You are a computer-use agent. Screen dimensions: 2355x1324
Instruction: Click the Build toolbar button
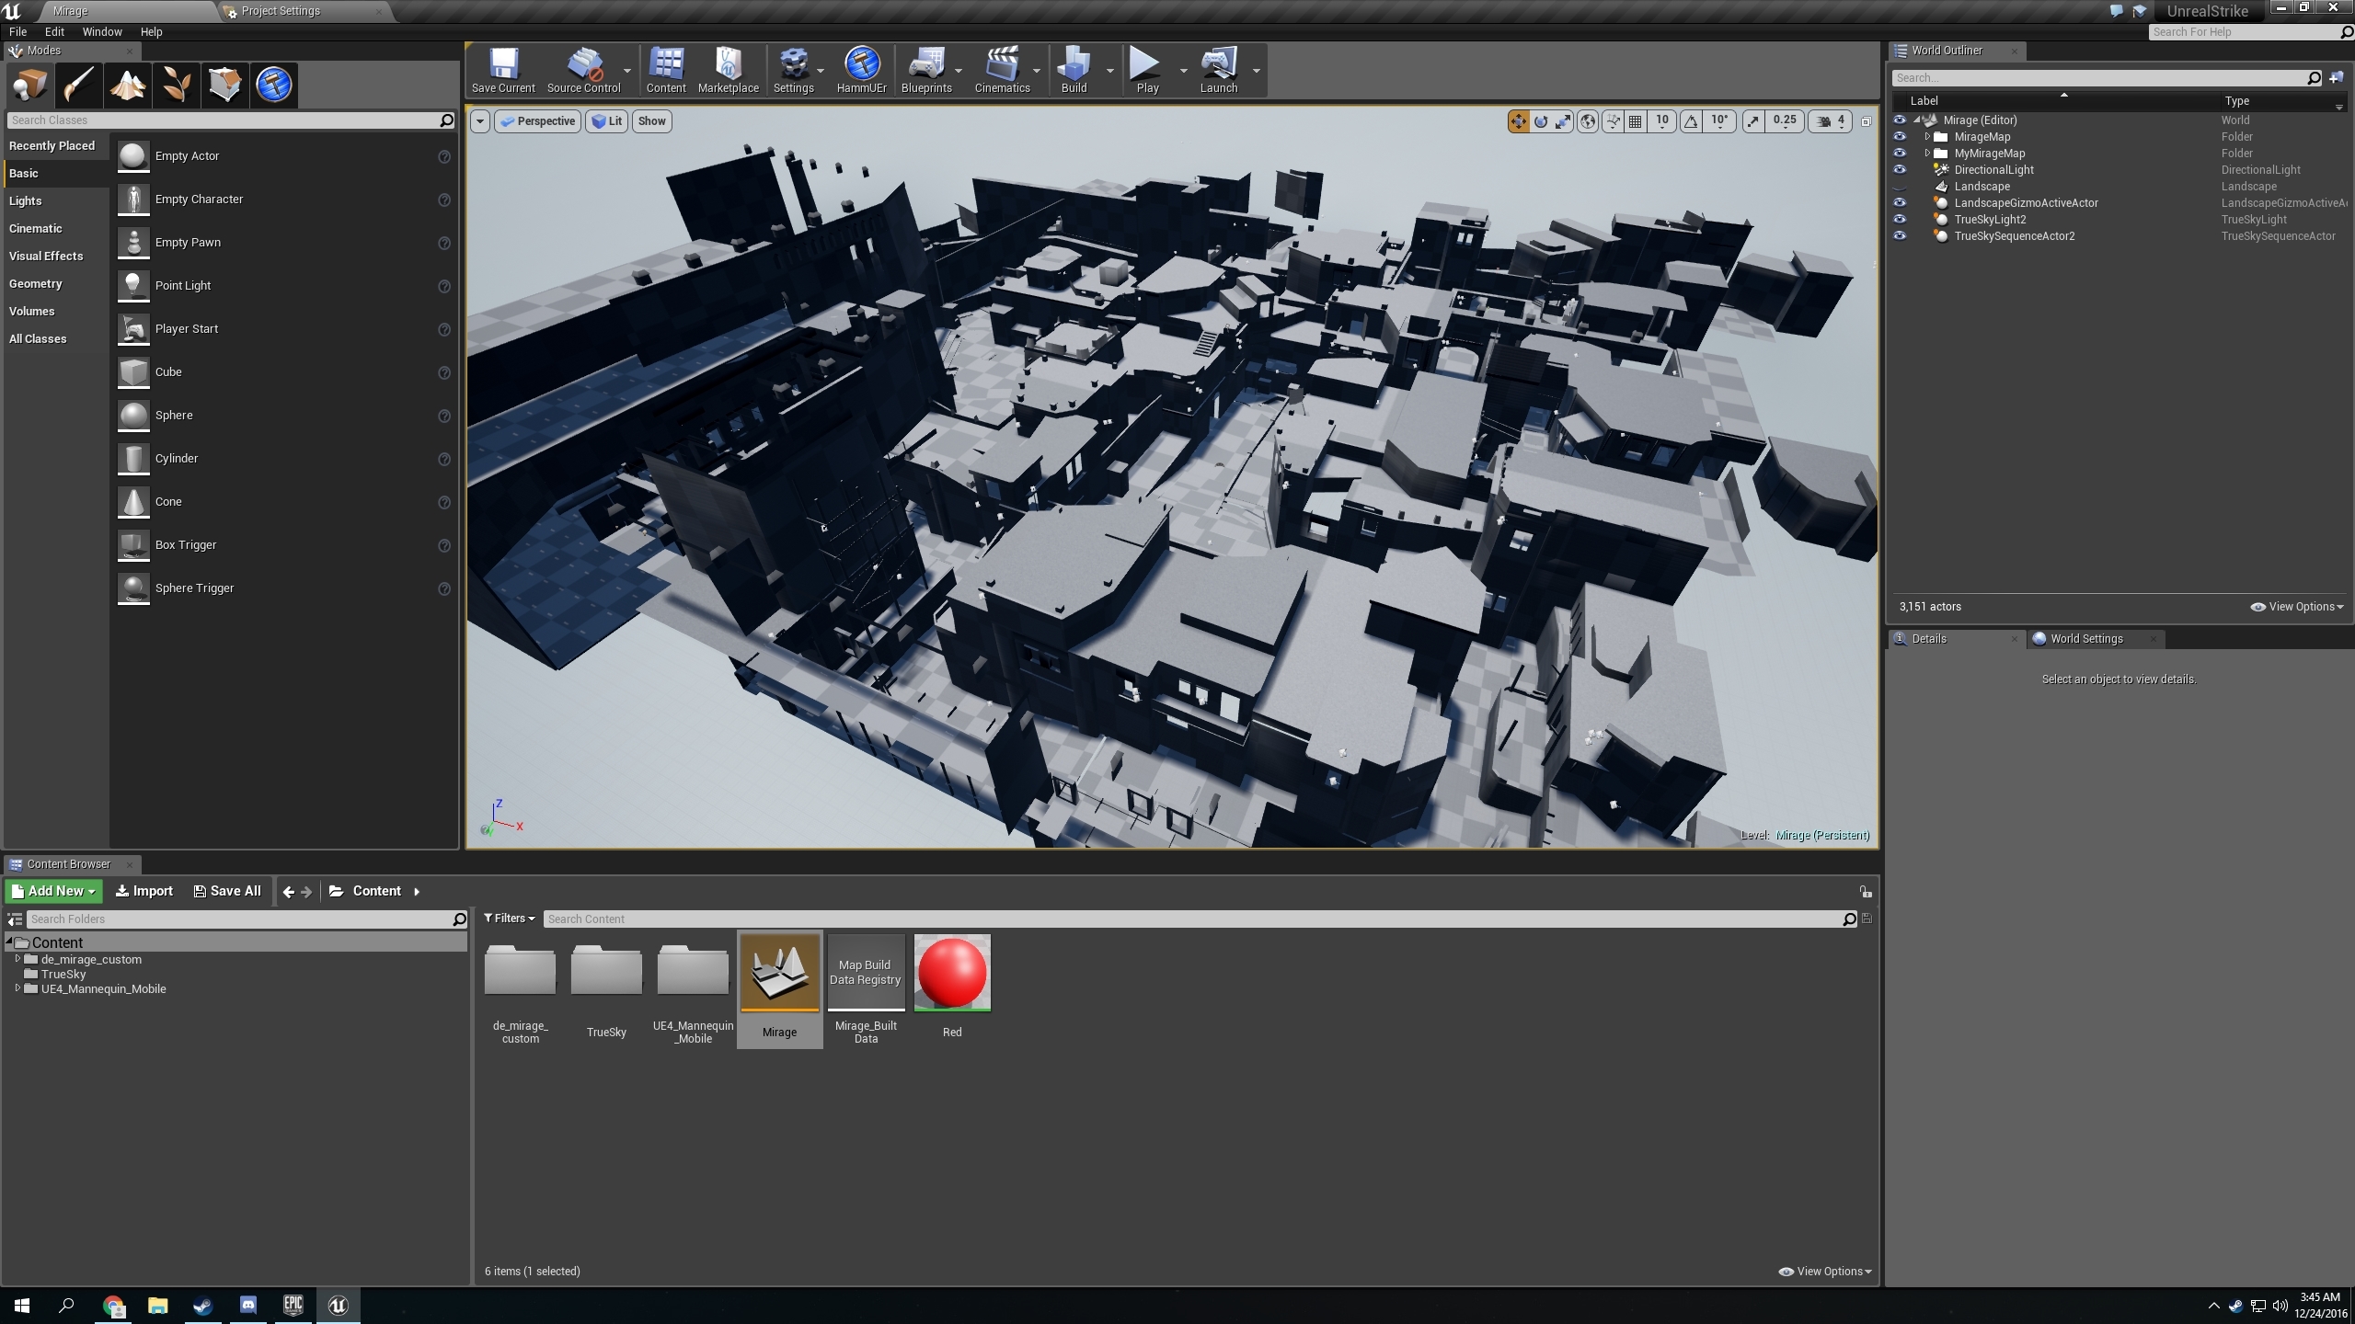(1074, 71)
